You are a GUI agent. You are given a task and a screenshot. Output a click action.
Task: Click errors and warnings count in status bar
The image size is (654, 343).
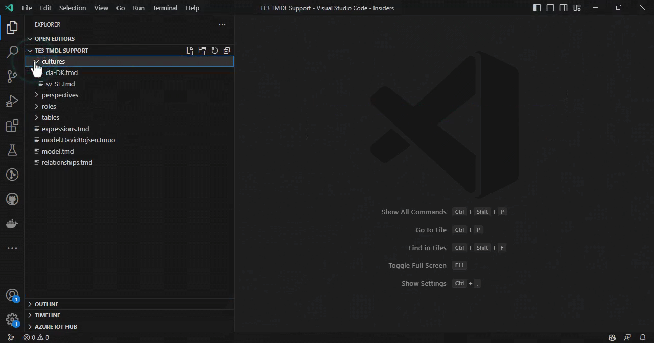point(36,337)
